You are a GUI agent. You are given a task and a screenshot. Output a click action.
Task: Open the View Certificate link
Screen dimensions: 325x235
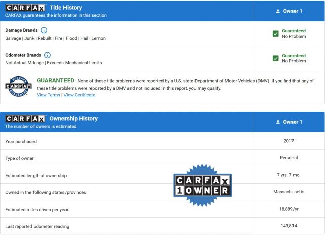point(80,95)
